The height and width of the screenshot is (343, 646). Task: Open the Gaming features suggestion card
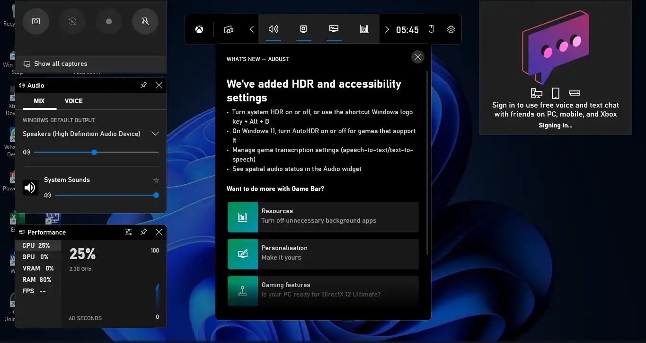click(323, 290)
